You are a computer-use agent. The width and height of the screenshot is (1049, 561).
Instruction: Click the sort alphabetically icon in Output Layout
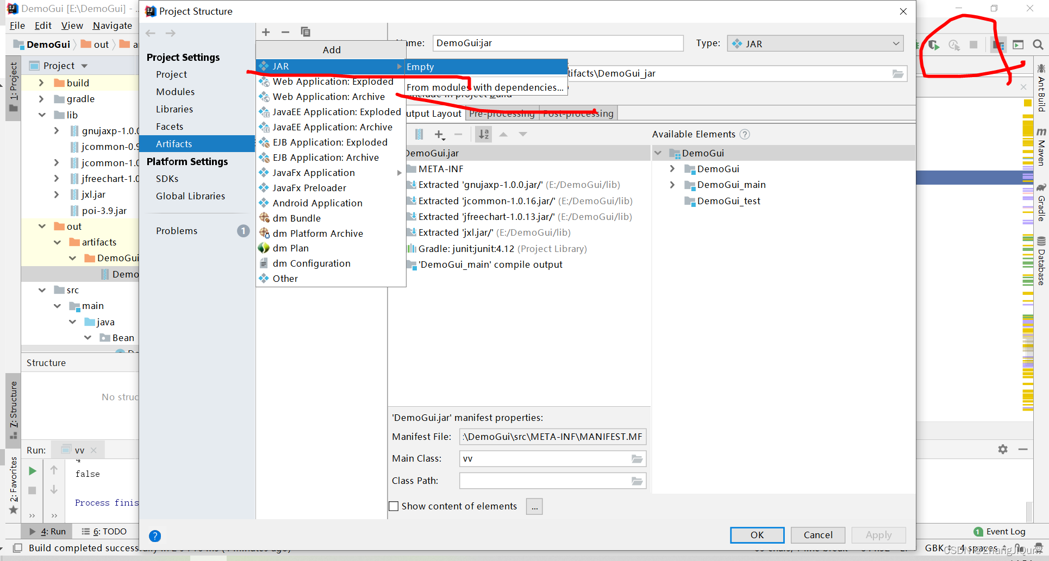483,134
